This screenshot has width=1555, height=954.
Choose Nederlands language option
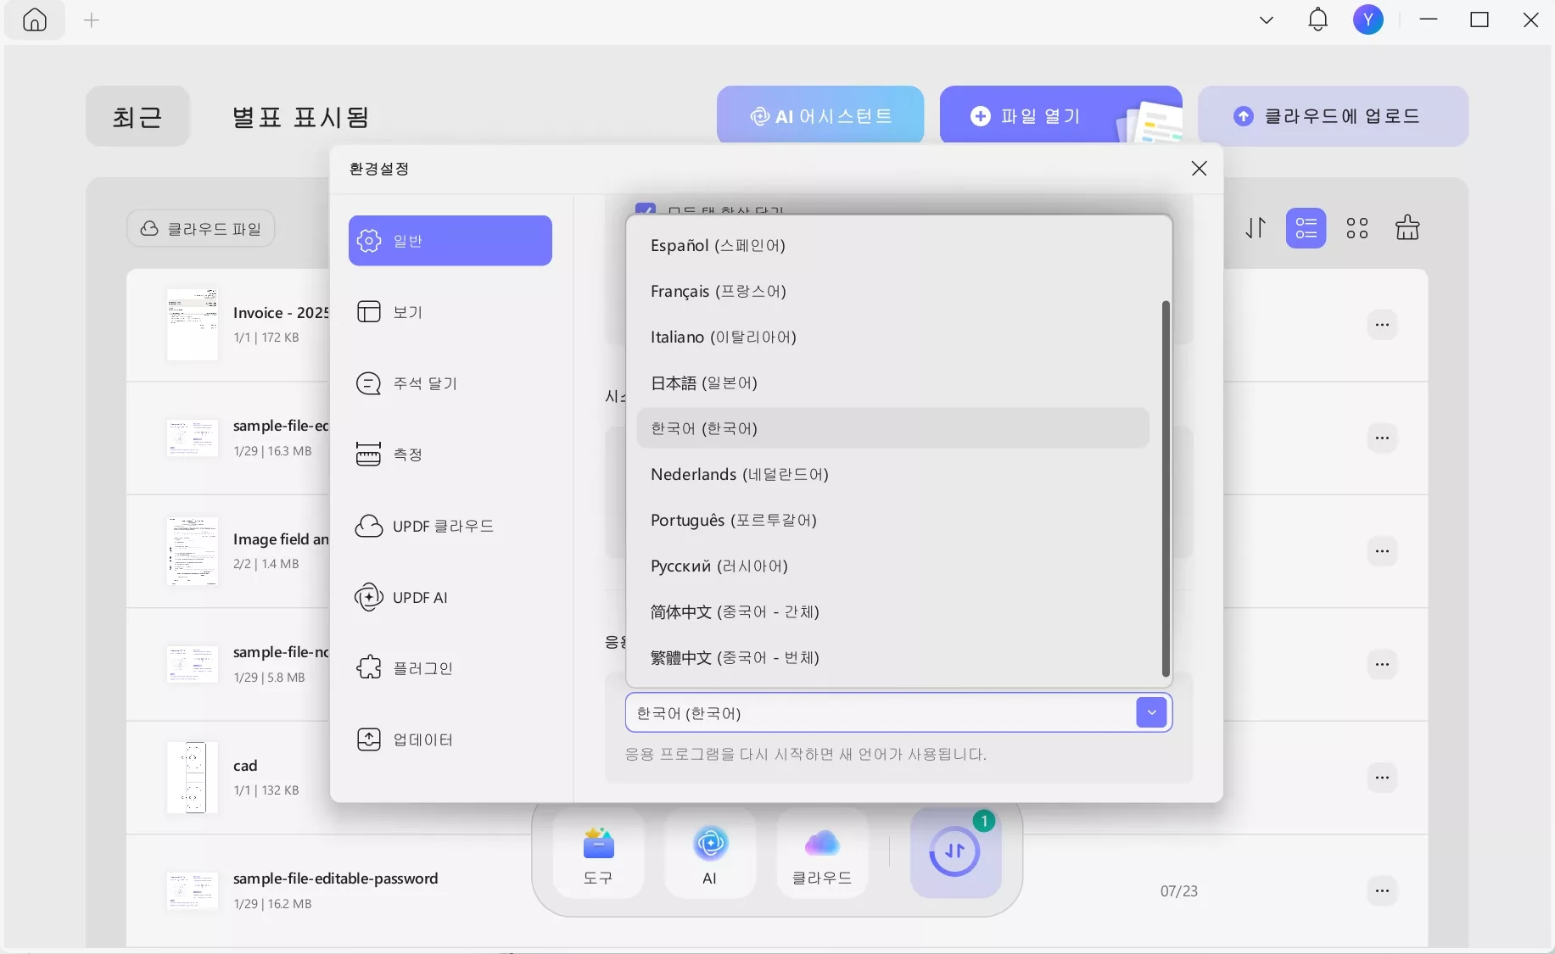tap(892, 474)
